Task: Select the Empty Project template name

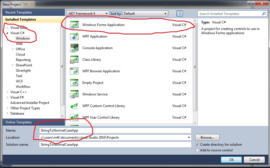Action: (x=93, y=83)
